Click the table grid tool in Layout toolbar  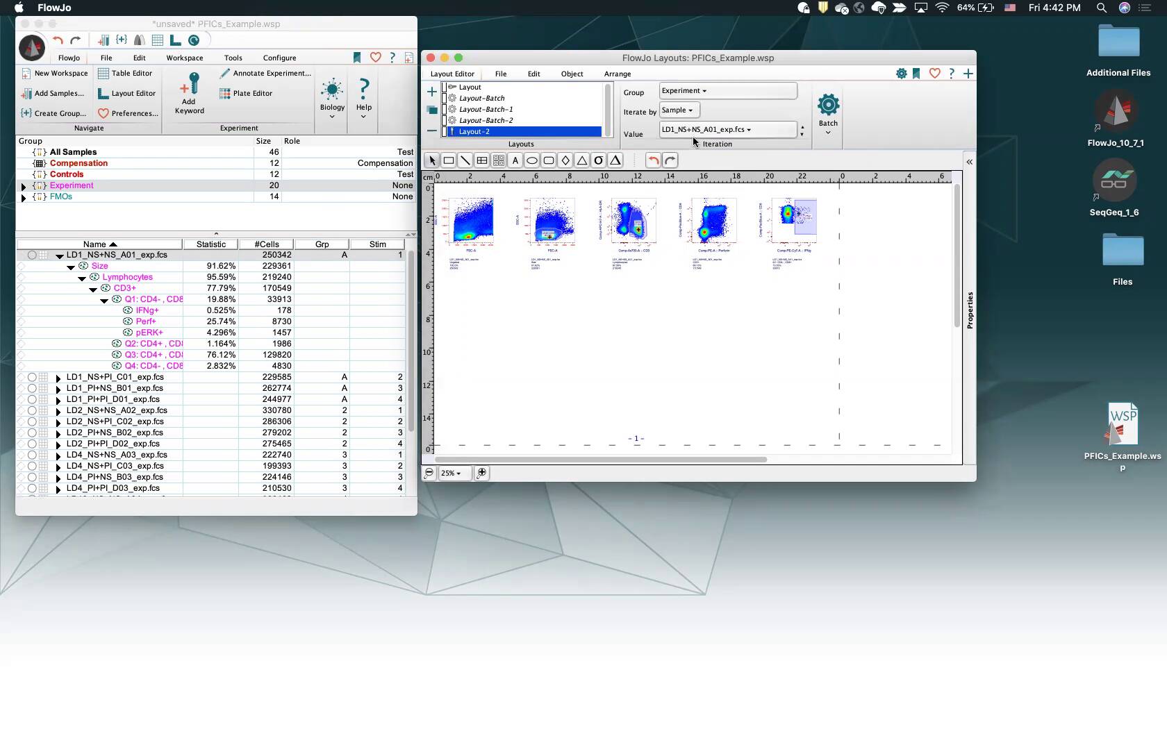click(x=482, y=160)
